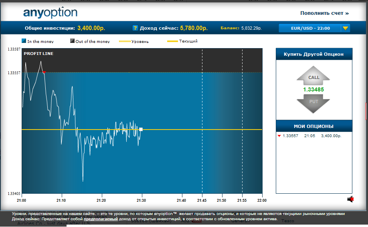This screenshot has height=227, width=368.
Task: Toggle sound with the muted speaker icon
Action: point(350,199)
